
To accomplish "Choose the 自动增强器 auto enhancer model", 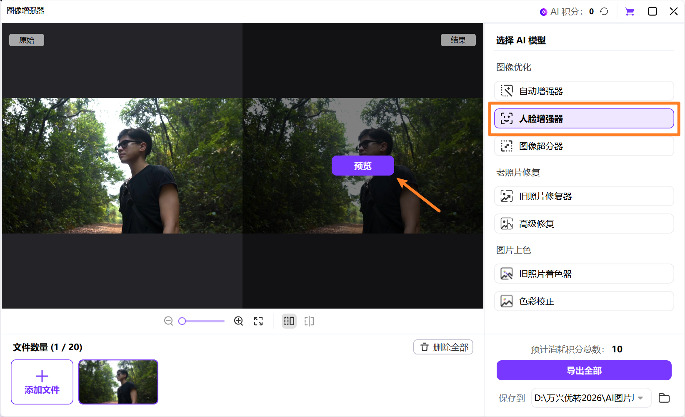I will (584, 91).
